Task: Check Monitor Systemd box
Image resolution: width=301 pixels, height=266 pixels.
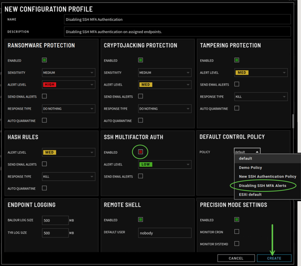Action: 237,244
